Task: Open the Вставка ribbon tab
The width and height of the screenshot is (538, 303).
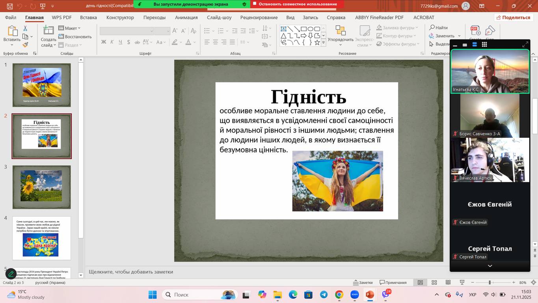Action: pos(88,17)
